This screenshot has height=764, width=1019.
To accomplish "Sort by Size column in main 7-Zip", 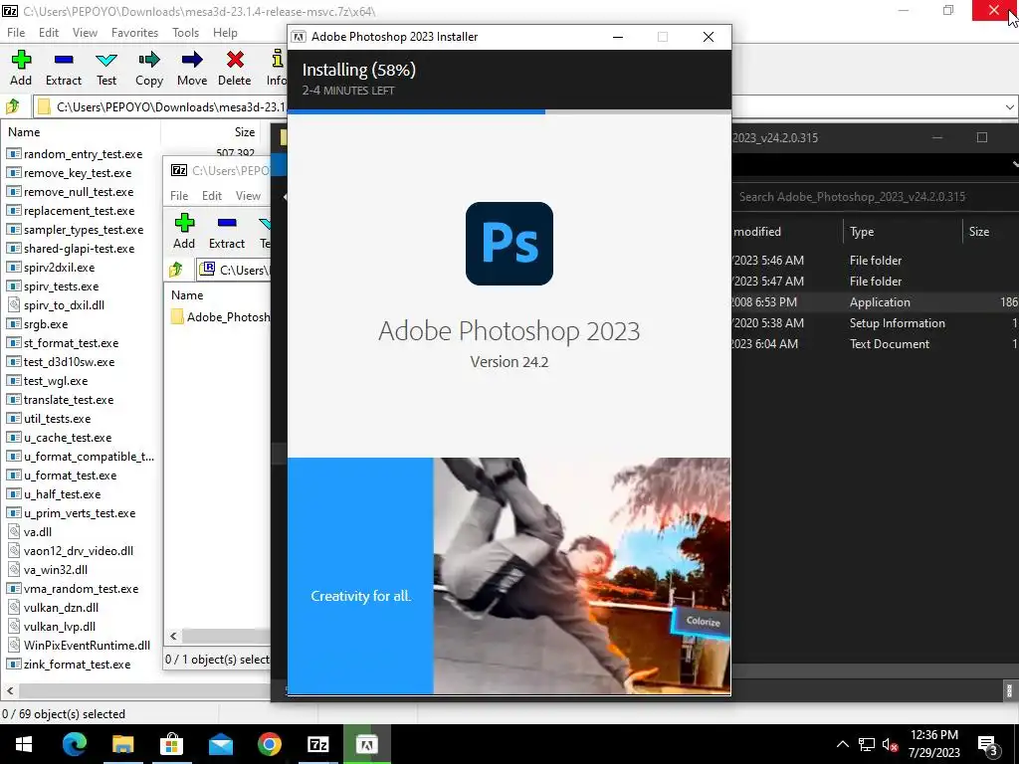I will pyautogui.click(x=211, y=132).
